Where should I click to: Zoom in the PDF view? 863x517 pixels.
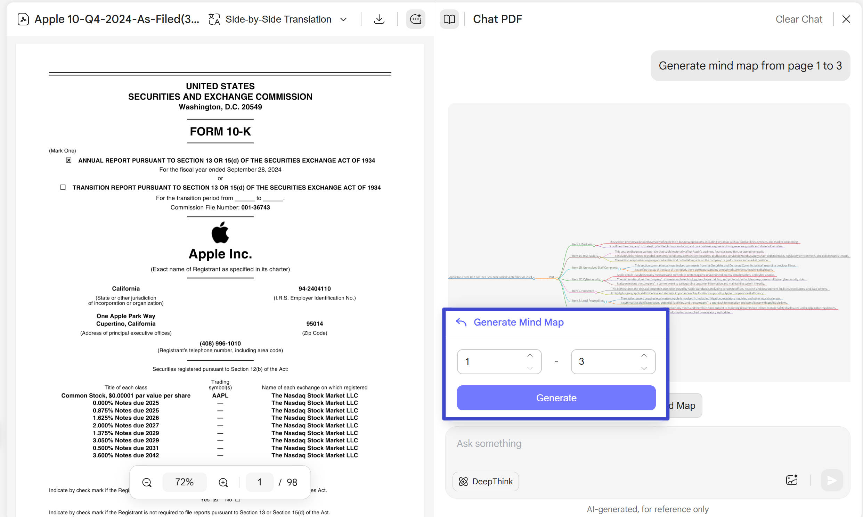tap(223, 482)
